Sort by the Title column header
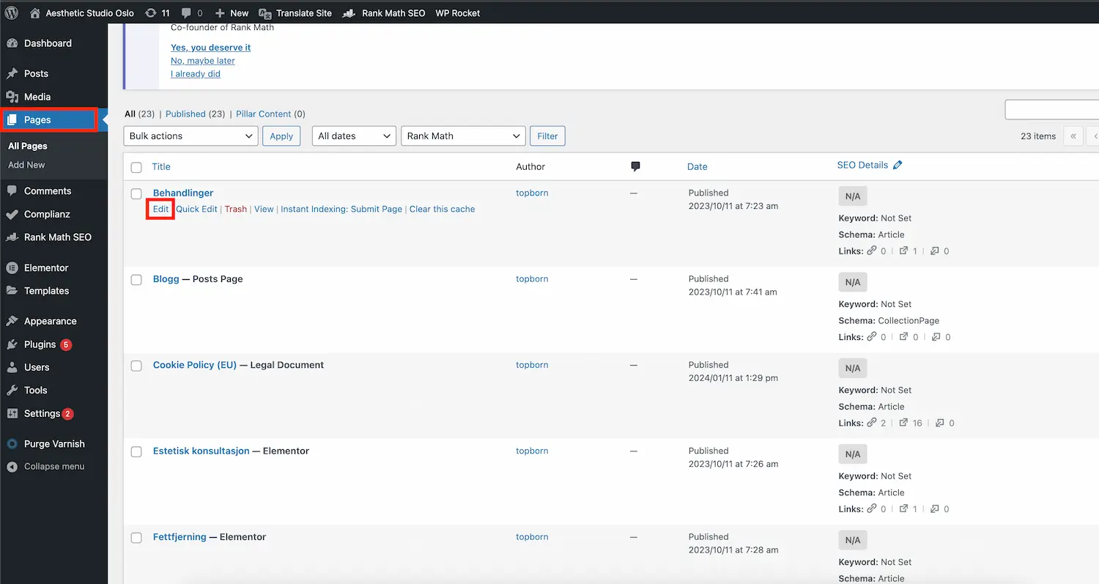Screen dimensions: 1099x584 161,166
